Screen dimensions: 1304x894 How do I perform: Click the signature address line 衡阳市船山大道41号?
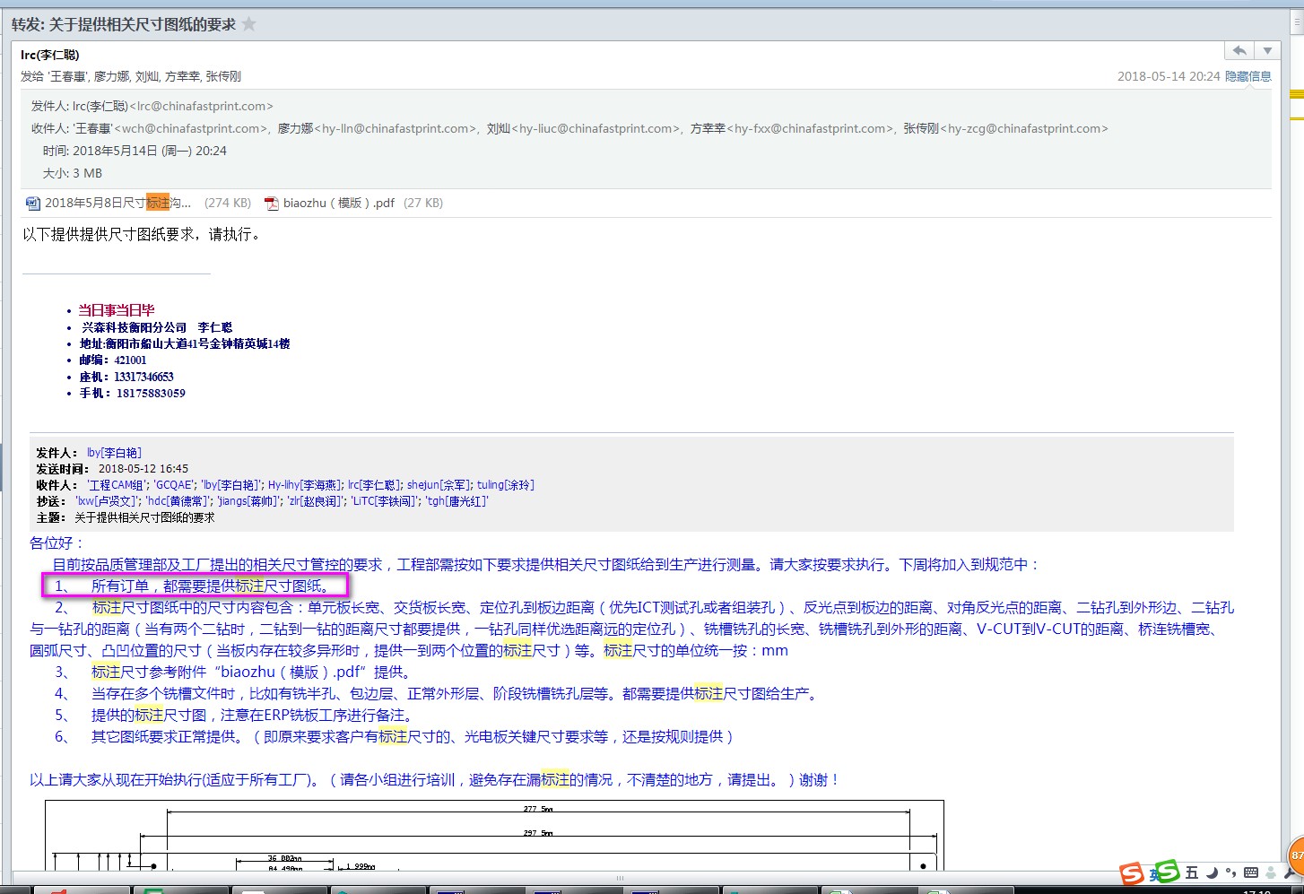pyautogui.click(x=184, y=343)
